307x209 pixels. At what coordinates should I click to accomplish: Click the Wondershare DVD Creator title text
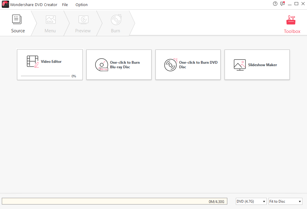tap(34, 5)
